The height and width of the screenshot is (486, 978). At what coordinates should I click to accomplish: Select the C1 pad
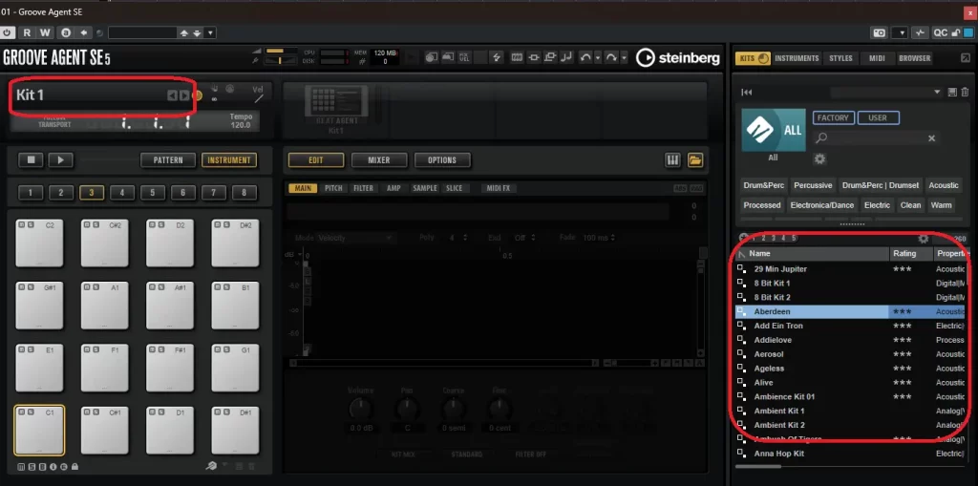tap(39, 431)
